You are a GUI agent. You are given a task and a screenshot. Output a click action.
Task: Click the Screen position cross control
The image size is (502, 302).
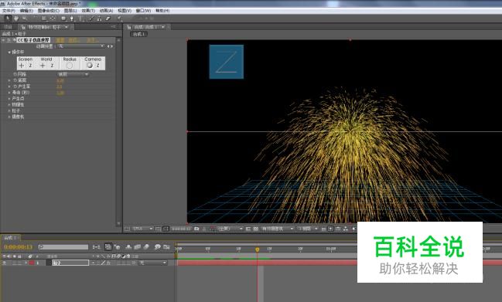pos(22,66)
